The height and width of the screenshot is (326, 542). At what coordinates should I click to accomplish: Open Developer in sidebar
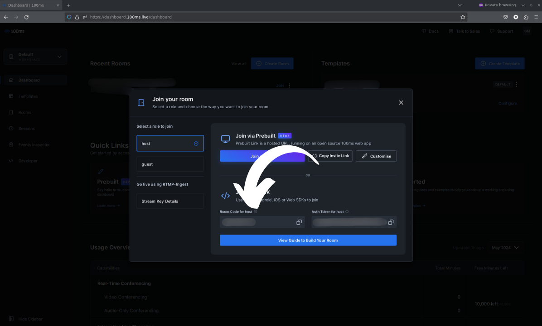click(x=28, y=161)
